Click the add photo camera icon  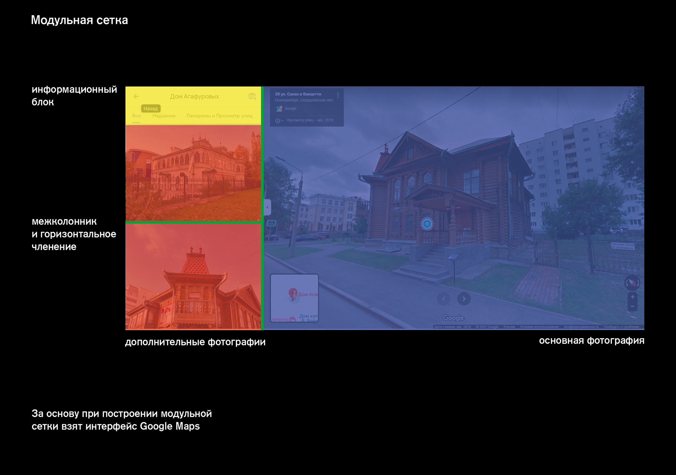click(x=252, y=96)
